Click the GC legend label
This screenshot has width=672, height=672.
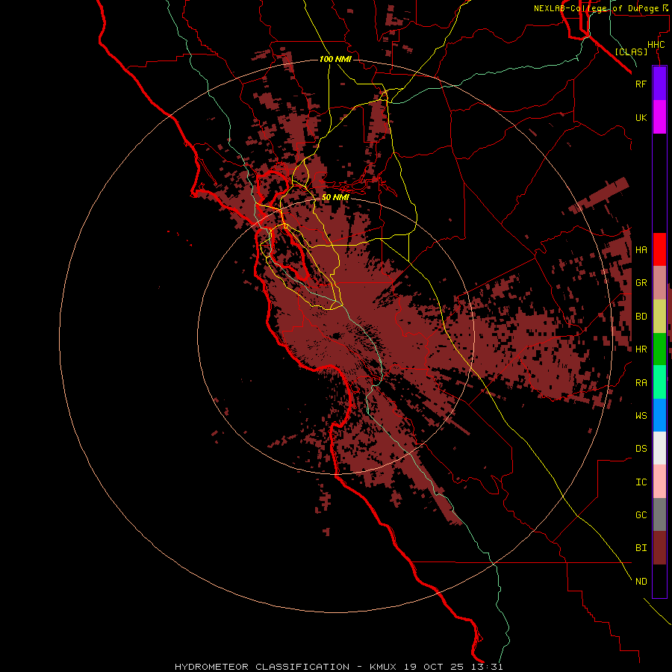(641, 515)
